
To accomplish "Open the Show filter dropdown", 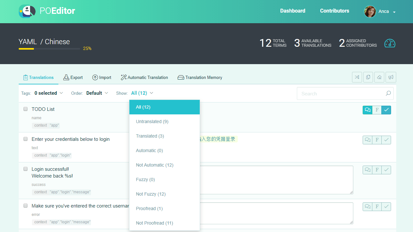I will click(x=142, y=93).
